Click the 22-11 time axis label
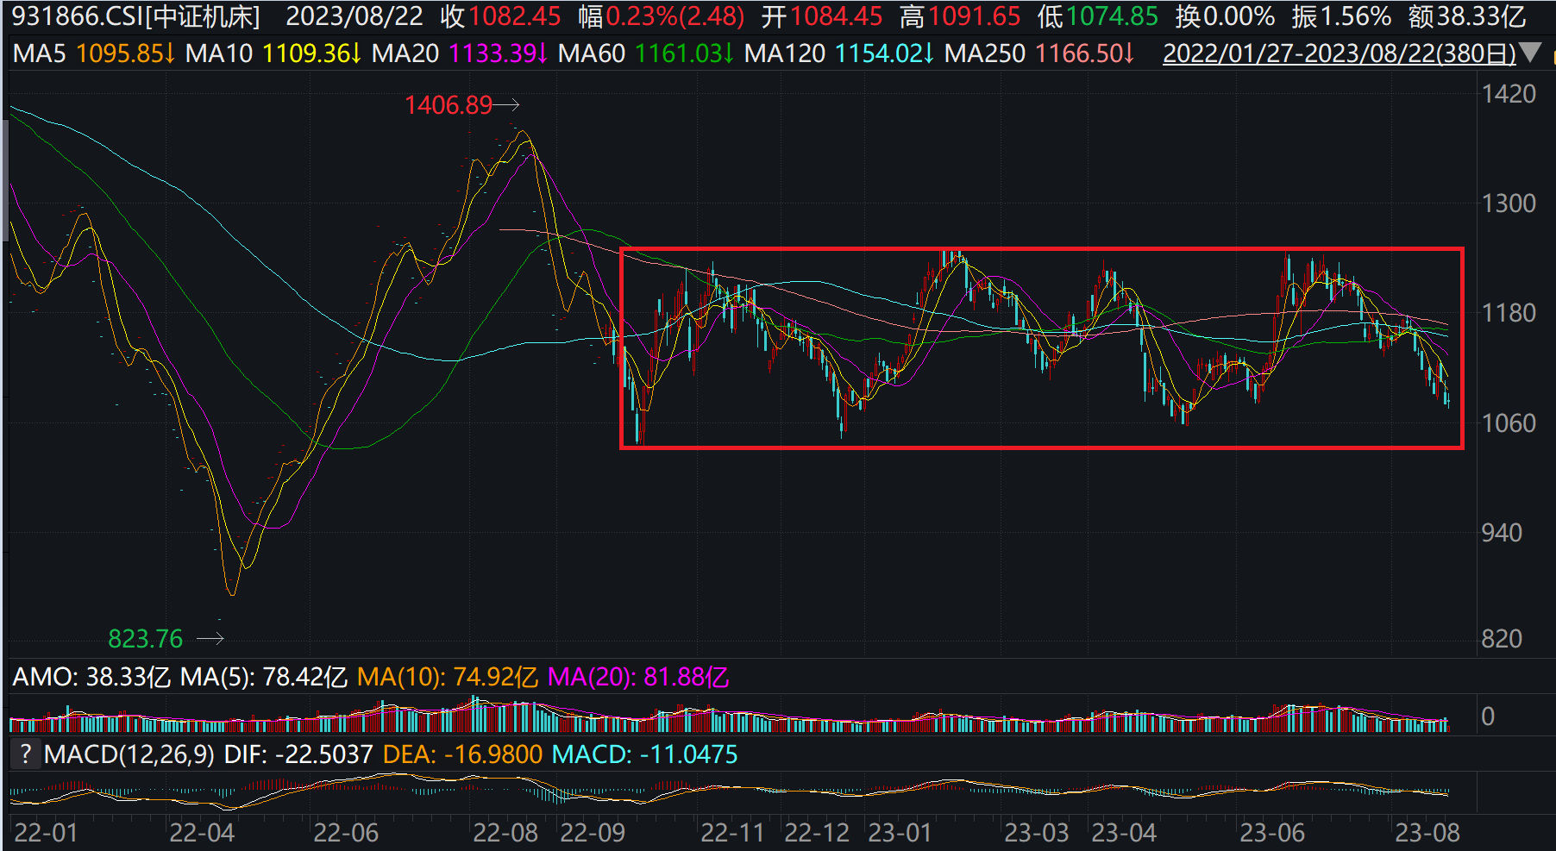 [x=732, y=833]
